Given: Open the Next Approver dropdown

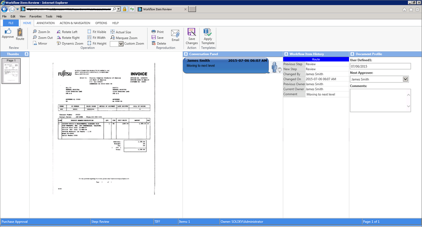Looking at the screenshot, I should coord(405,79).
